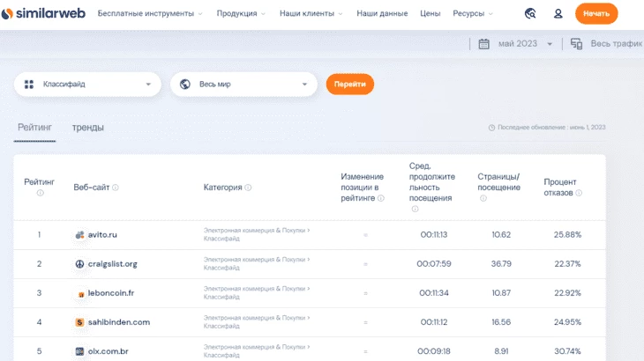644x361 pixels.
Task: Click the orange Начать button
Action: pyautogui.click(x=596, y=13)
